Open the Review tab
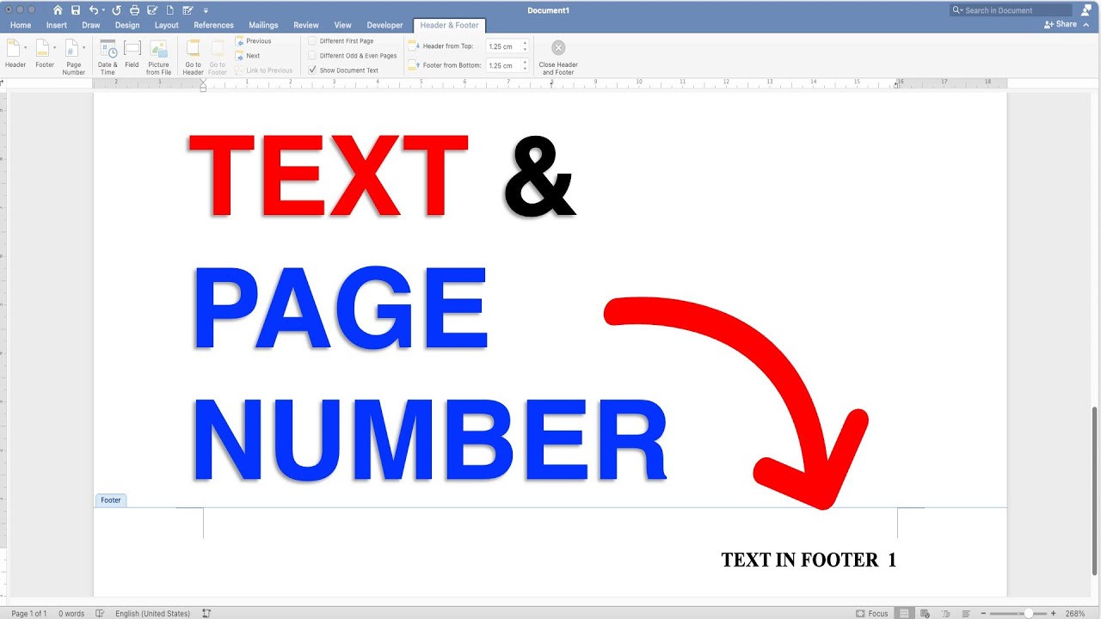This screenshot has width=1101, height=619. [305, 25]
